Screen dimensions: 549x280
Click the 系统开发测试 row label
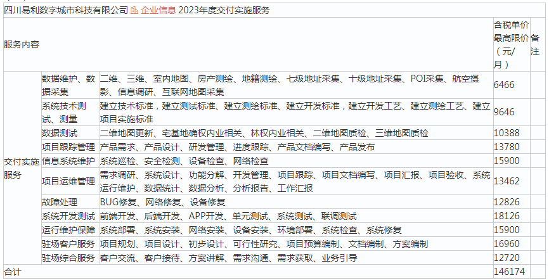68,216
